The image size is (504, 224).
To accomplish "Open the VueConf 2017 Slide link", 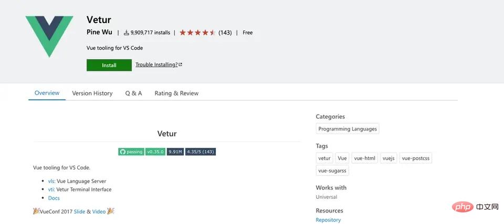I will coord(79,211).
